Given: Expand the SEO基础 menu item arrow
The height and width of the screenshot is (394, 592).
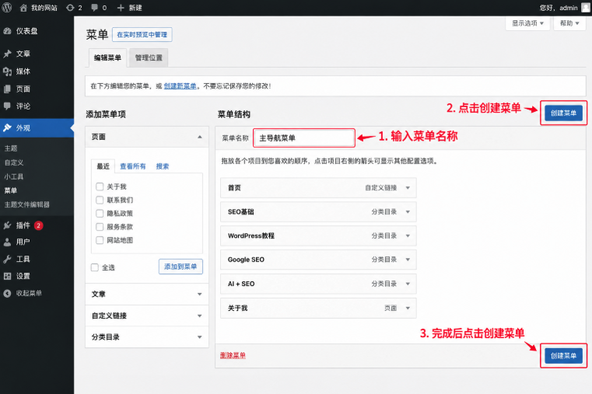Looking at the screenshot, I should pos(408,212).
